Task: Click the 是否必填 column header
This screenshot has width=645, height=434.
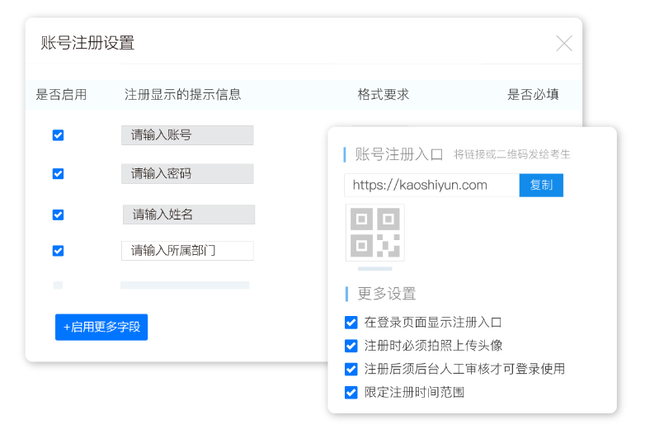Action: pos(533,95)
